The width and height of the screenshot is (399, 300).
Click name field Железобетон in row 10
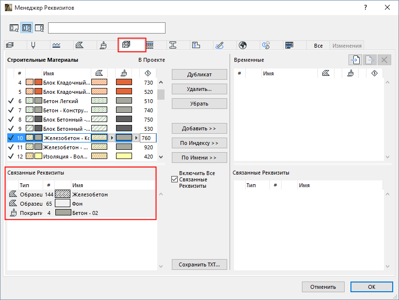coord(66,138)
